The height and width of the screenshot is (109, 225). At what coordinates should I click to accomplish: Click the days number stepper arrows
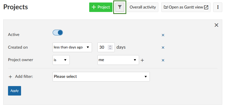click(x=110, y=47)
